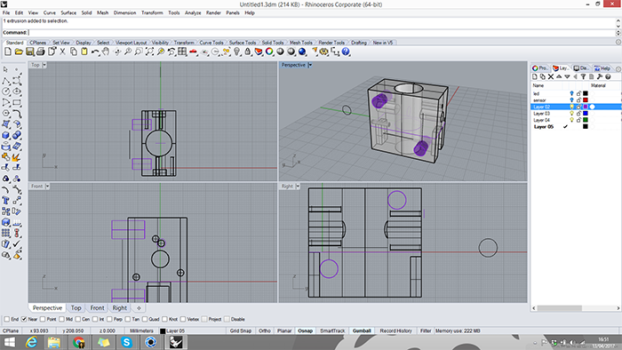Expand the Perspective viewport title dropdown

tap(310, 65)
